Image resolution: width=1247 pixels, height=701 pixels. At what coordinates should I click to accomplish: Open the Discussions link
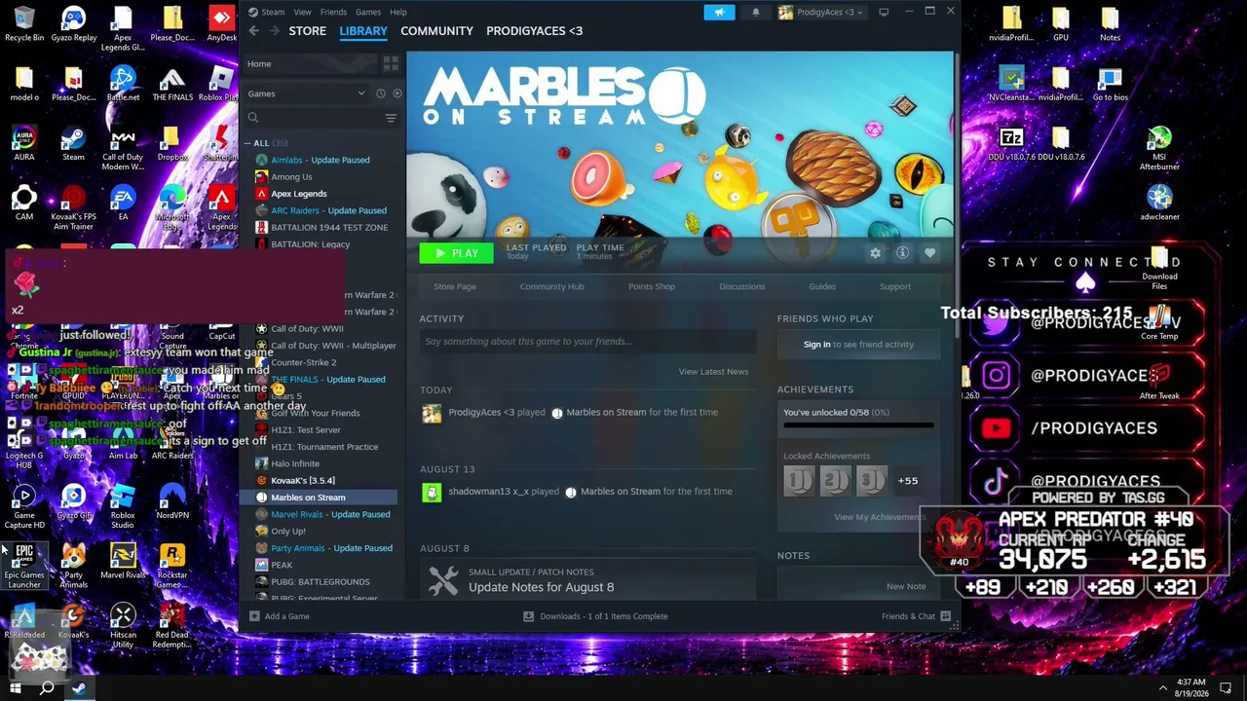tap(742, 286)
